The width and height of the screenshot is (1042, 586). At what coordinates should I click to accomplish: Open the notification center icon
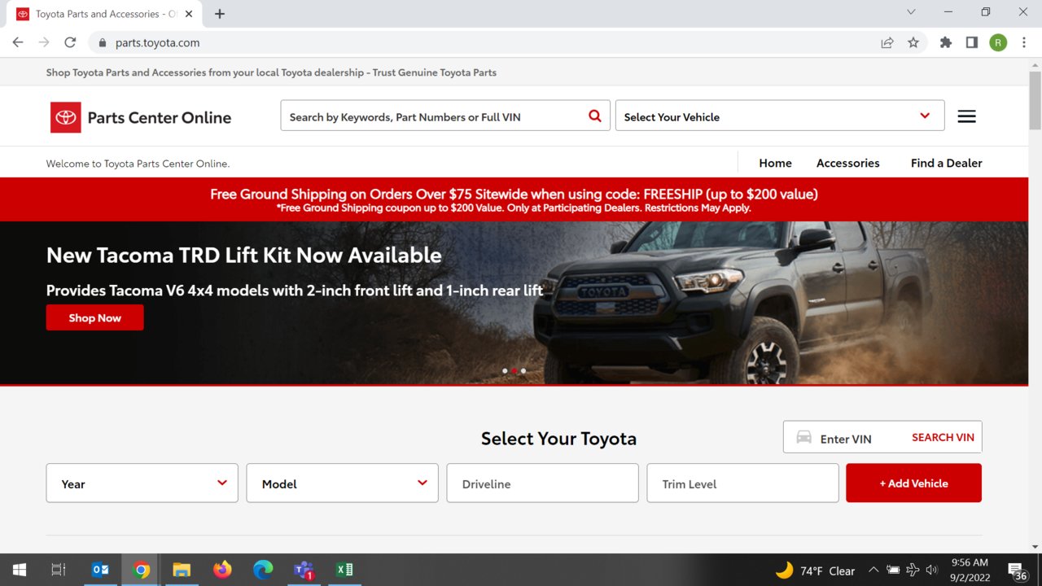point(1017,571)
